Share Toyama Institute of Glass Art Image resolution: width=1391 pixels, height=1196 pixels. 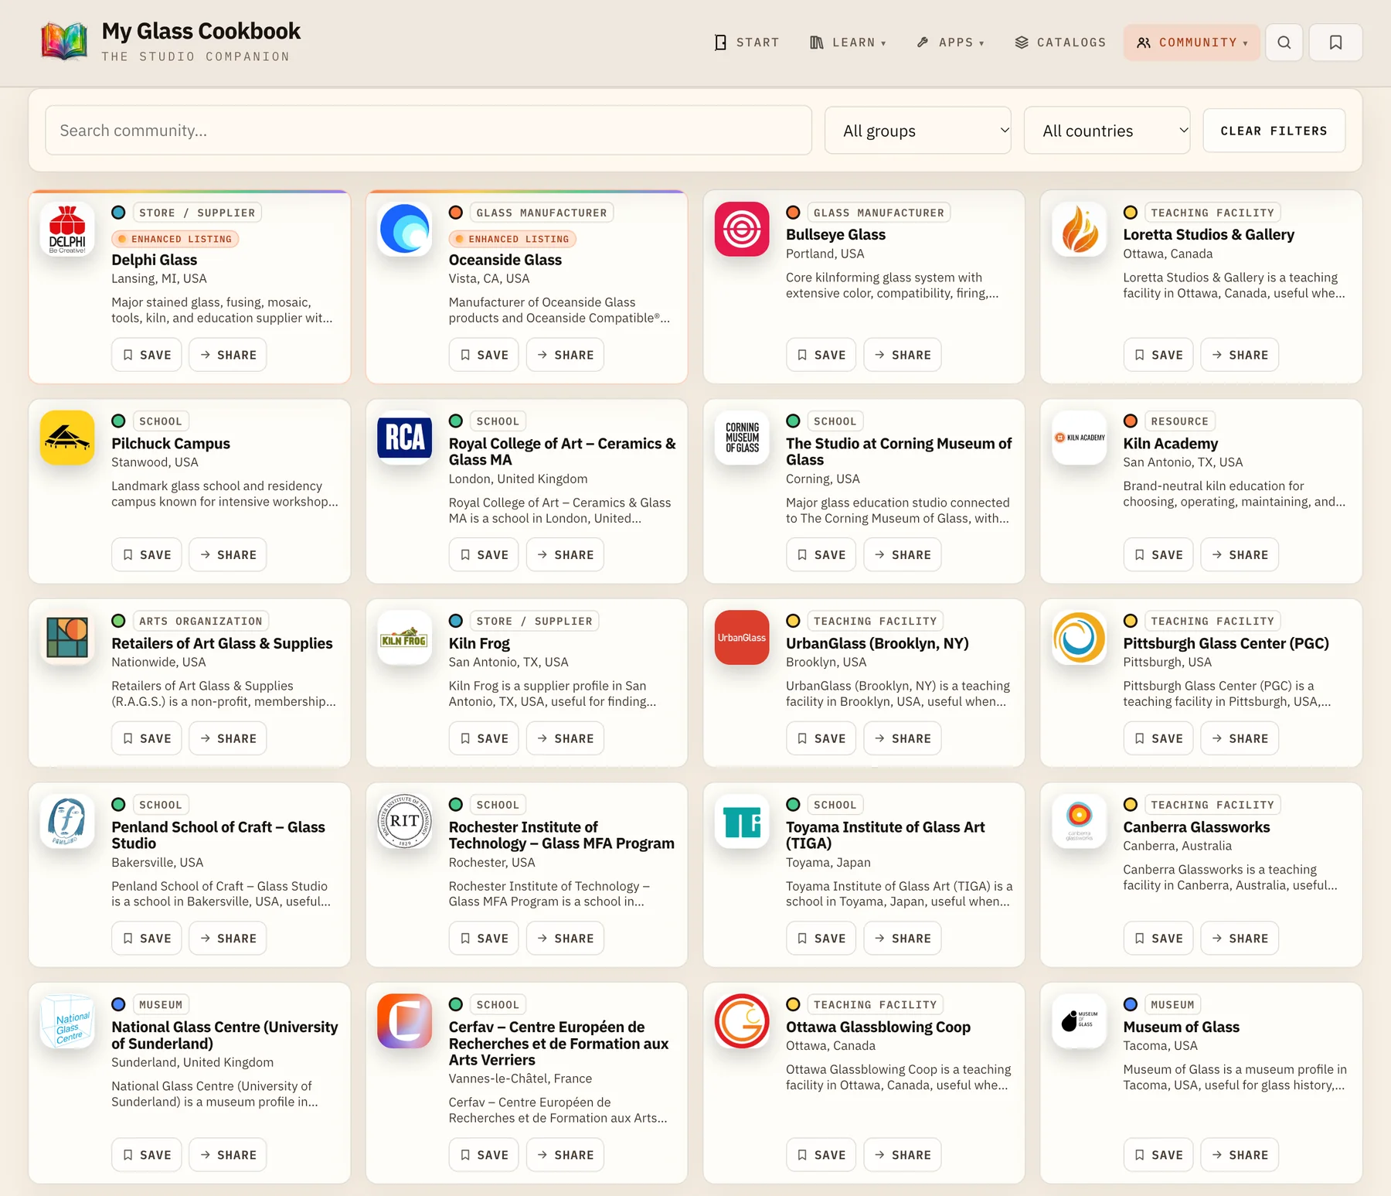point(903,939)
